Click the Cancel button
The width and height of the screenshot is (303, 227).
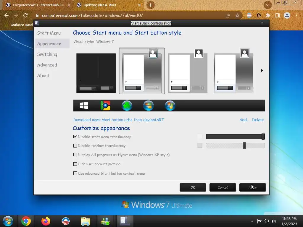pyautogui.click(x=223, y=187)
